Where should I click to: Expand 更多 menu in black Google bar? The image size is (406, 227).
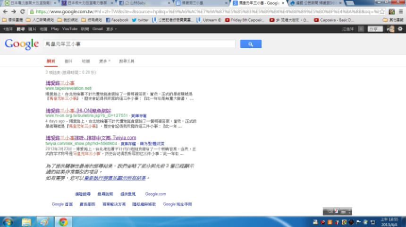coord(111,29)
